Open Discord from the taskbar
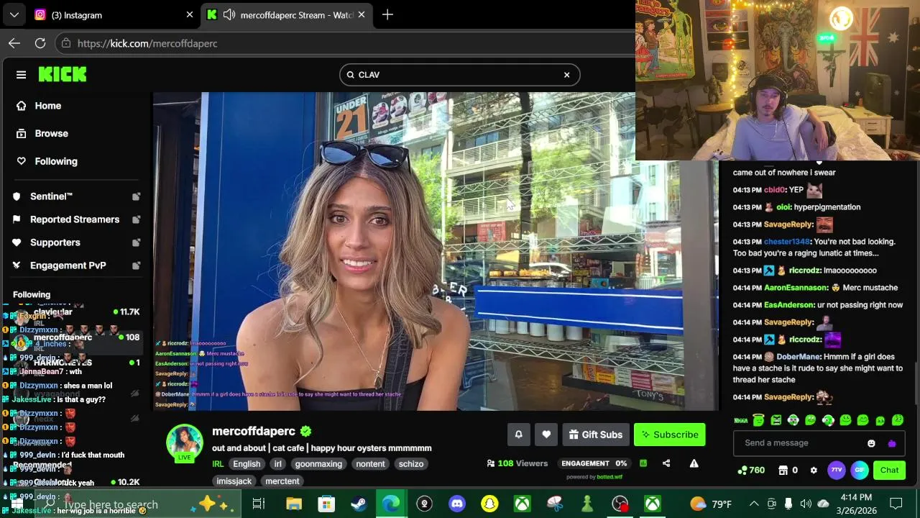Image resolution: width=920 pixels, height=518 pixels. [x=456, y=504]
